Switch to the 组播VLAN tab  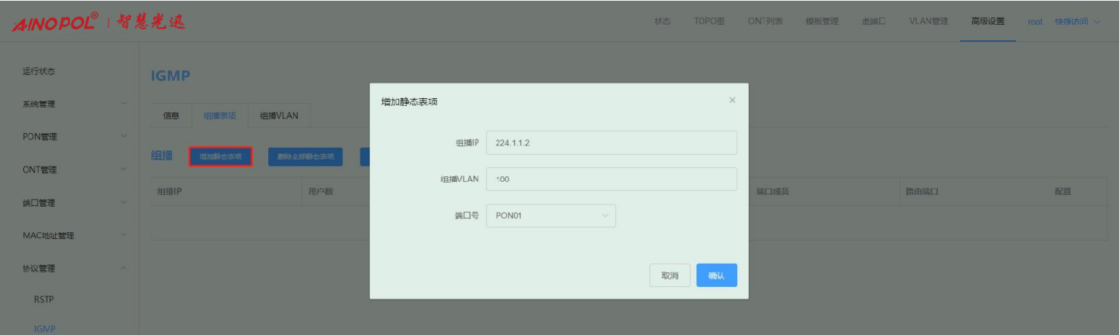point(279,116)
